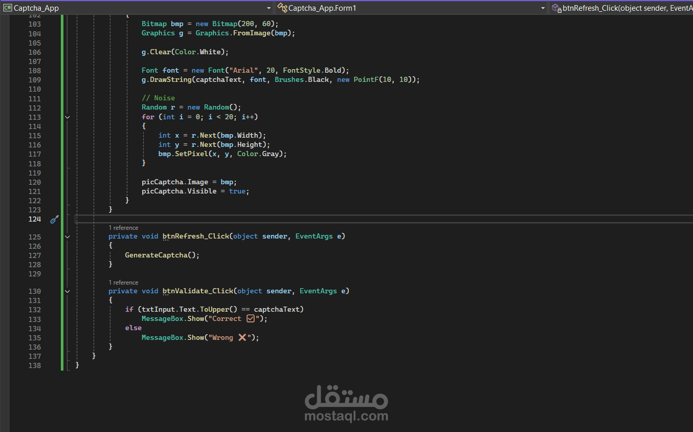Click picCaptcha.Image assignment on line 120

point(189,182)
